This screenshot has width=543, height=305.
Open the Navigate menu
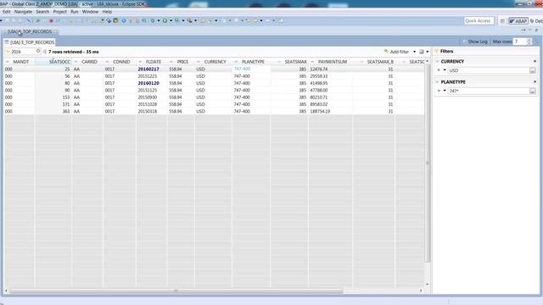(x=23, y=12)
